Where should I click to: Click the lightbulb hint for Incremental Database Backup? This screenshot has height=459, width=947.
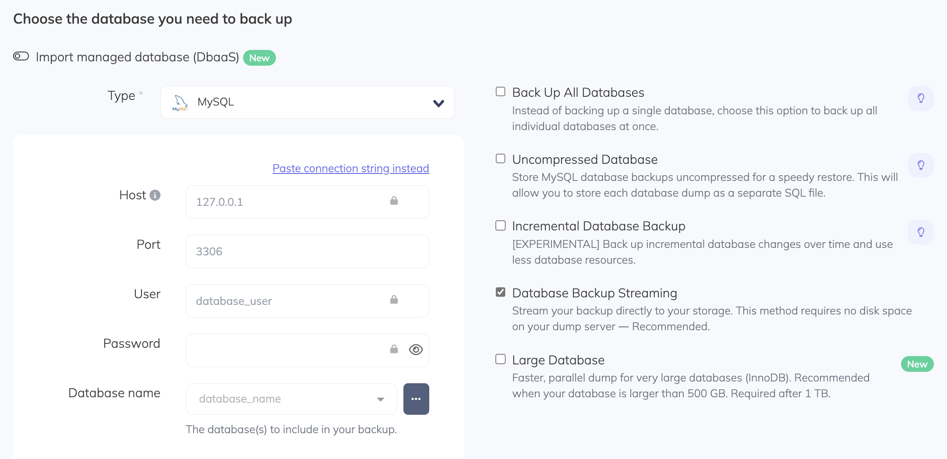pyautogui.click(x=921, y=232)
